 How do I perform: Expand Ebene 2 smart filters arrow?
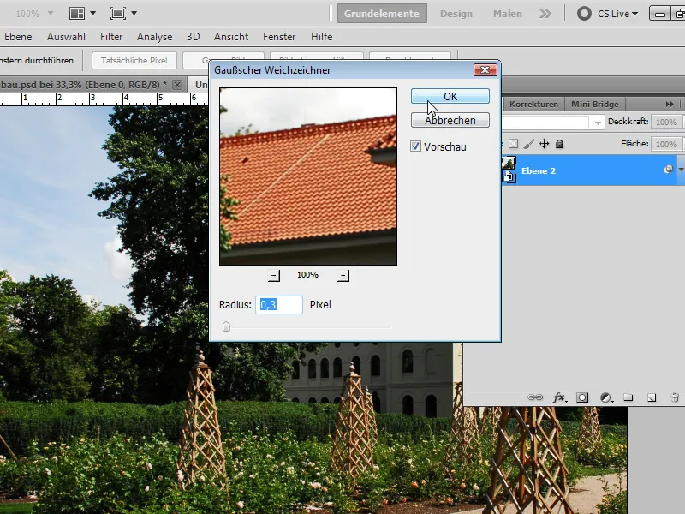pos(681,170)
